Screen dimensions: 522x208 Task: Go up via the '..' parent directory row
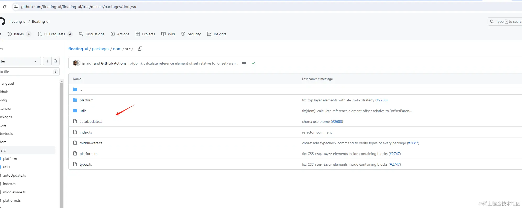click(81, 89)
